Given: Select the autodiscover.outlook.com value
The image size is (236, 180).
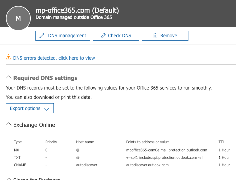Looking at the screenshot, I should pyautogui.click(x=147, y=165).
